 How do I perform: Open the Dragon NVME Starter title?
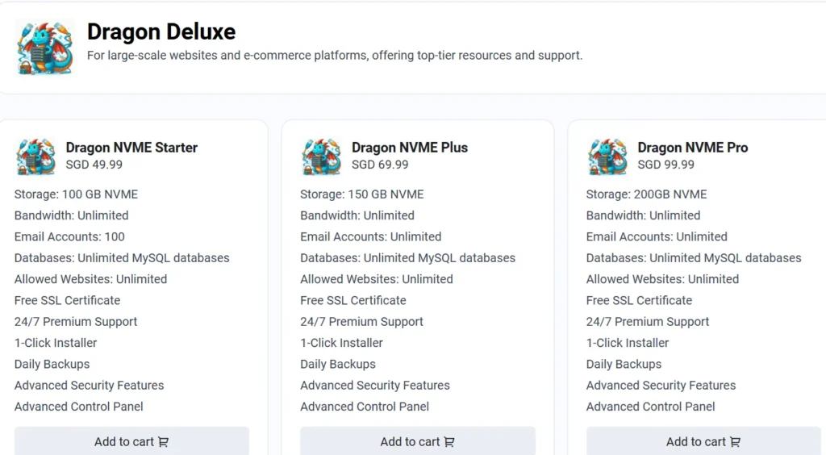tap(131, 148)
